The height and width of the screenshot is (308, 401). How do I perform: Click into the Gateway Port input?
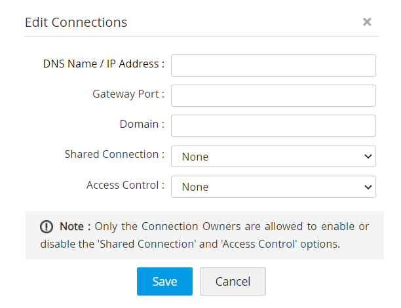coord(273,95)
